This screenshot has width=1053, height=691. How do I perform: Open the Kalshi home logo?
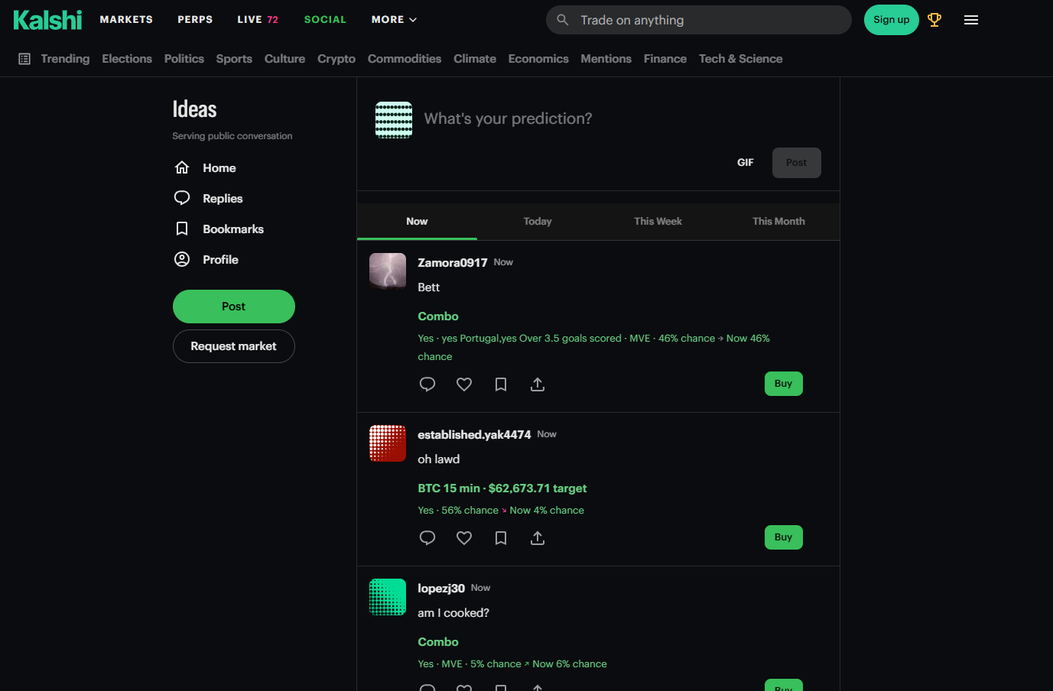(x=47, y=20)
